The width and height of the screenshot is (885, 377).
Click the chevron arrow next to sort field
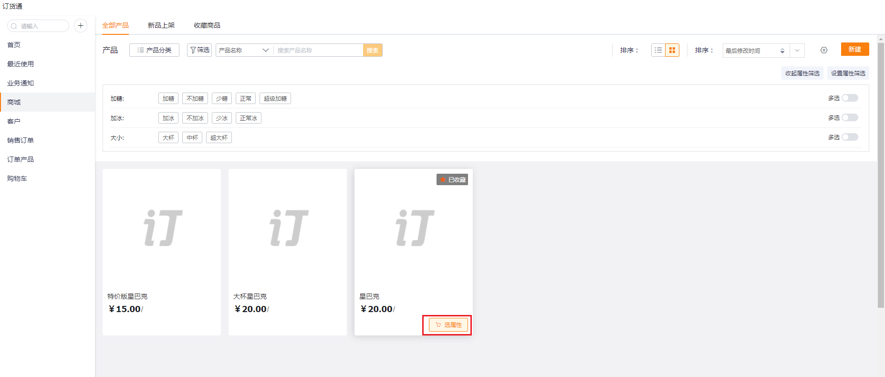point(797,51)
